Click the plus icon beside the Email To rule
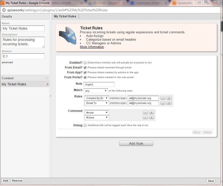 pos(169,103)
